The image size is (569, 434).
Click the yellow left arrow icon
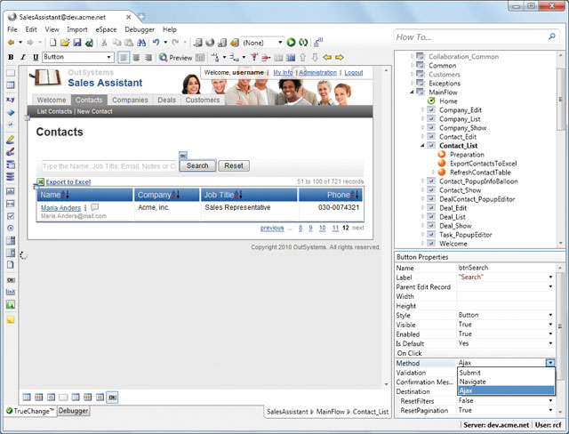click(x=327, y=57)
